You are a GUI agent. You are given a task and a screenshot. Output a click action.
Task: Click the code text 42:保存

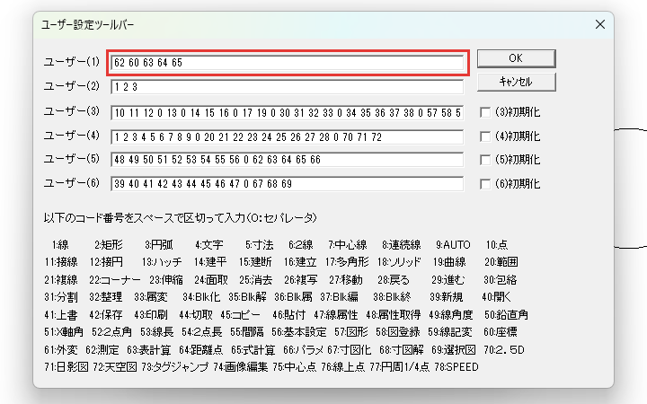point(106,315)
